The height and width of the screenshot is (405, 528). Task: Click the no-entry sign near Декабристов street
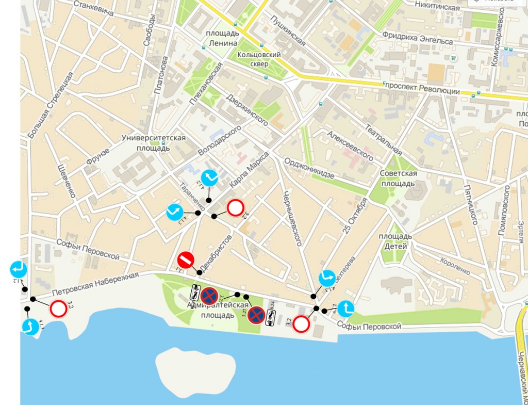coord(186,260)
